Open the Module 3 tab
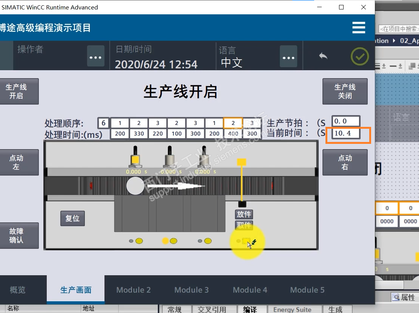The height and width of the screenshot is (313, 419). (x=191, y=290)
